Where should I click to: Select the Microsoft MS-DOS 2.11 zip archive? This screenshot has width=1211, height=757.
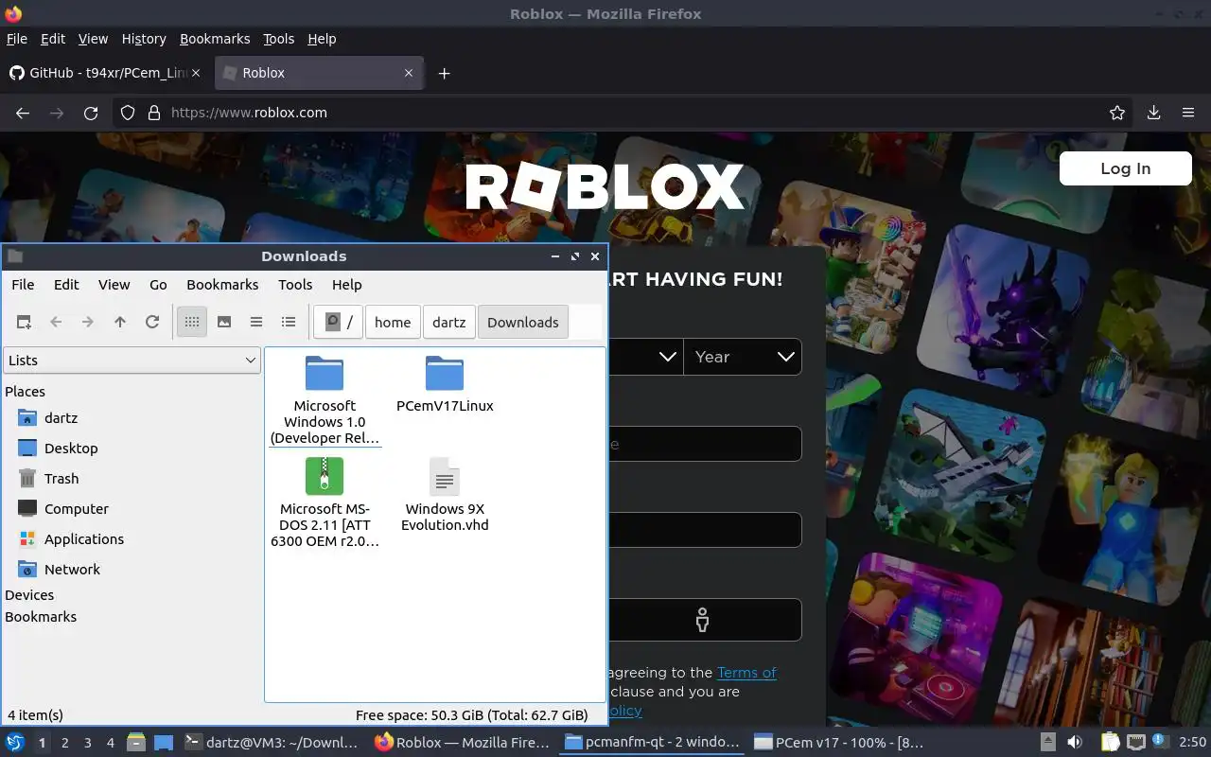click(x=325, y=502)
